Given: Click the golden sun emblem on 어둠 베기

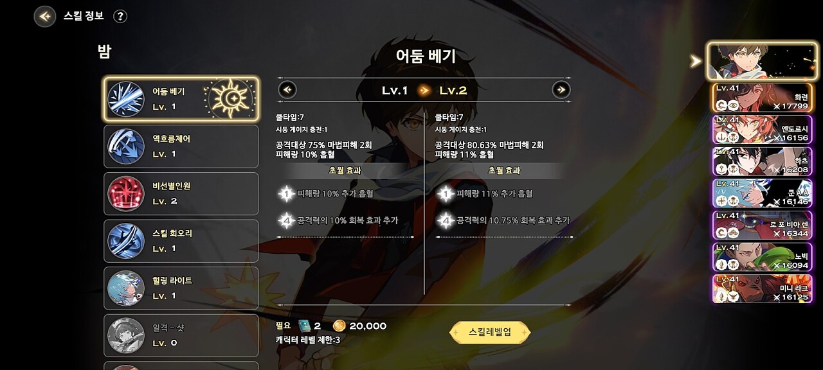Looking at the screenshot, I should (231, 99).
